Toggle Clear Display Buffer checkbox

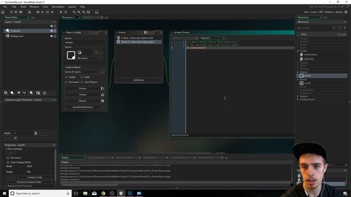(x=8, y=163)
